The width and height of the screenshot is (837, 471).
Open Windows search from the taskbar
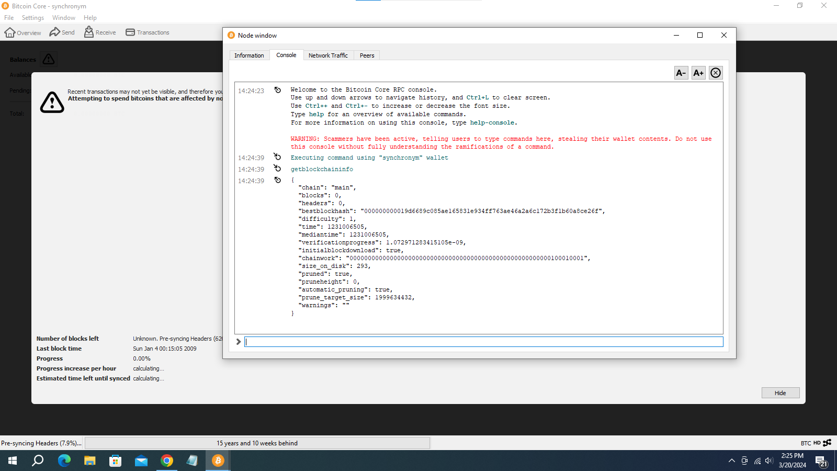point(38,461)
